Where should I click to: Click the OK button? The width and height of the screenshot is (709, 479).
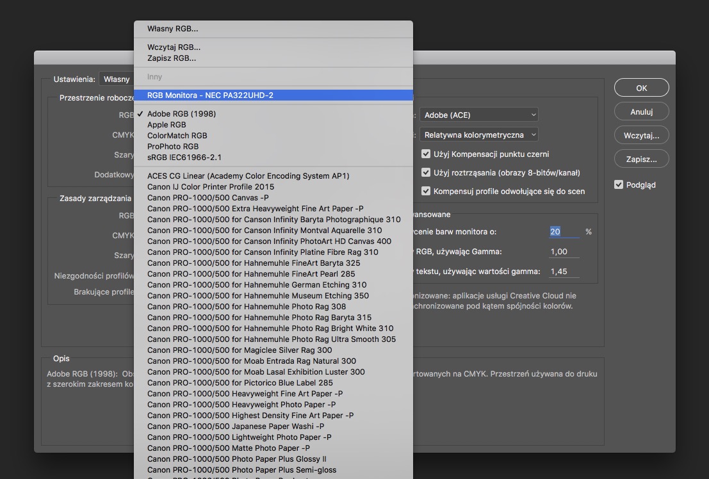tap(641, 88)
